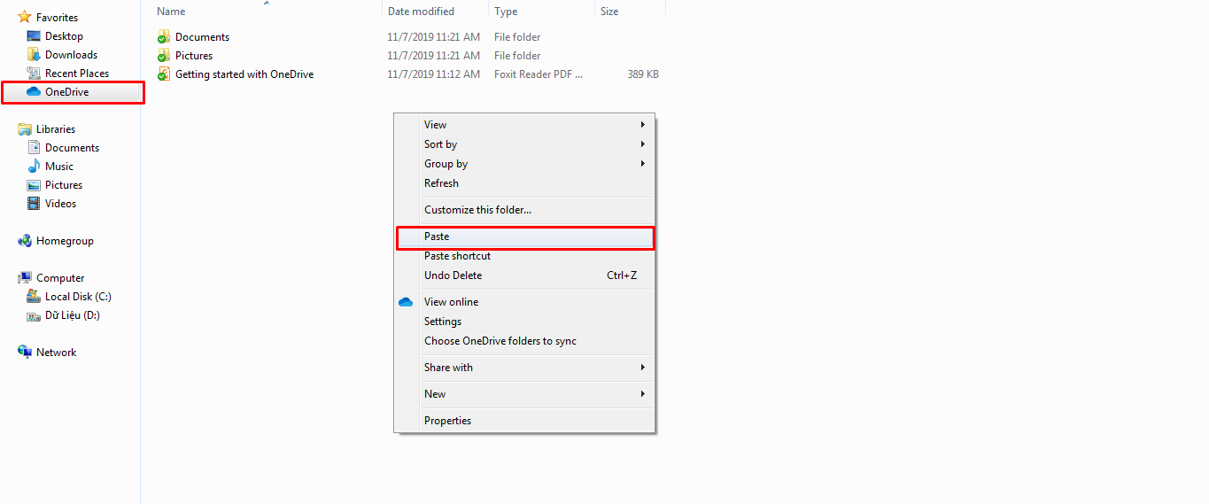The image size is (1209, 504).
Task: Click the Documents library icon in sidebar
Action: [x=34, y=148]
